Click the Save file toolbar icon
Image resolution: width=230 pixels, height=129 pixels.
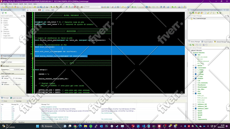point(39,7)
